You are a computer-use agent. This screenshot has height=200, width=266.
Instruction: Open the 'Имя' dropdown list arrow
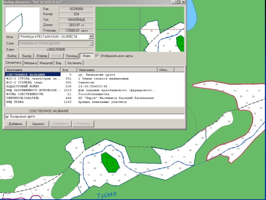[x=91, y=37]
